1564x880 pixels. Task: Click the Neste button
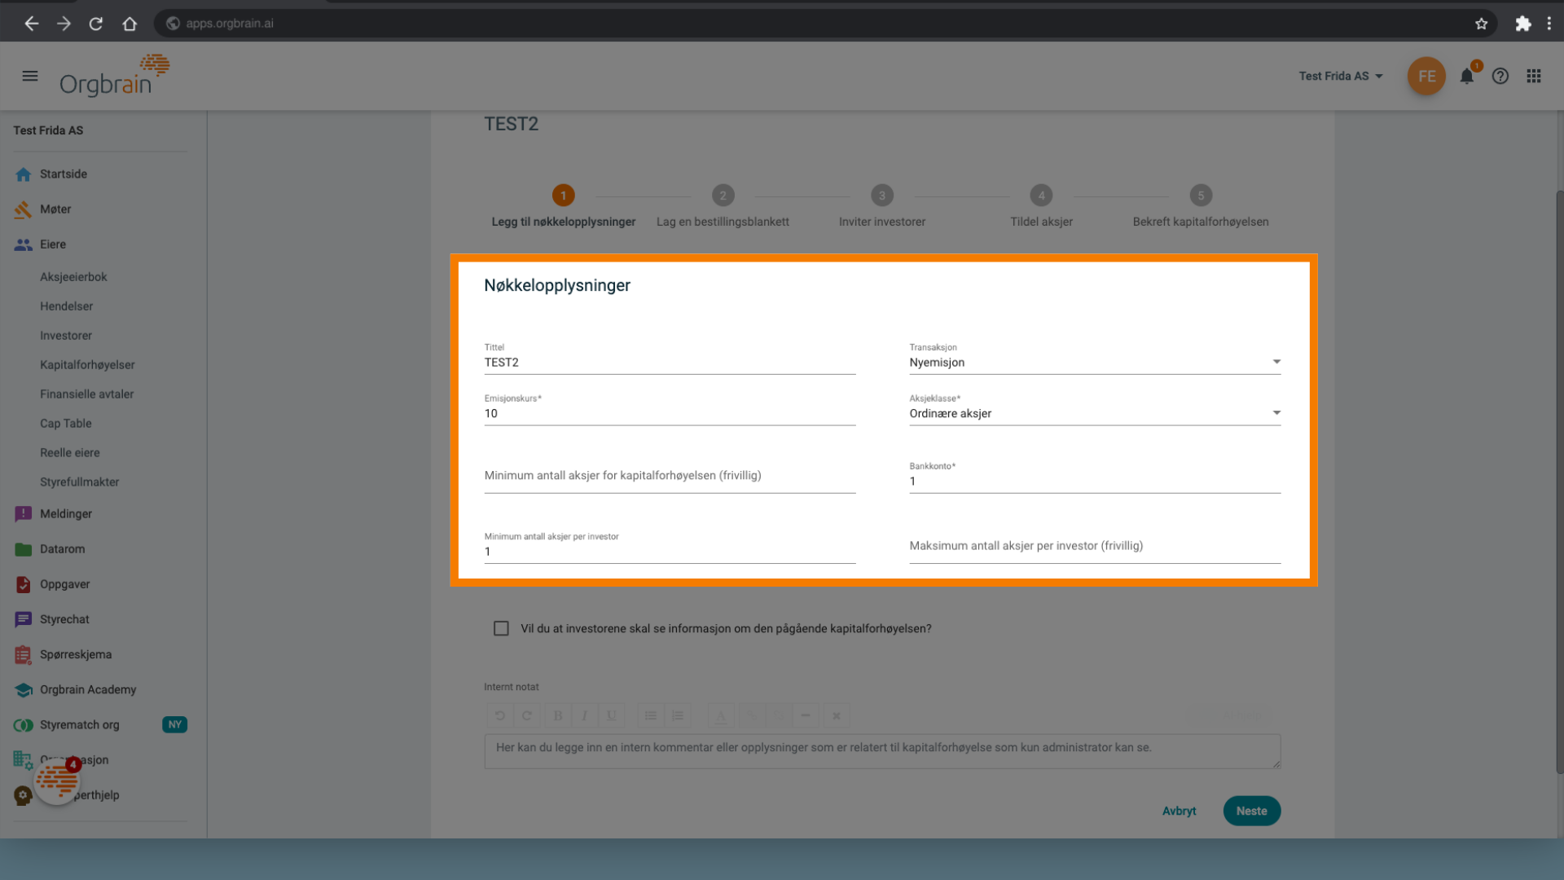[1252, 811]
